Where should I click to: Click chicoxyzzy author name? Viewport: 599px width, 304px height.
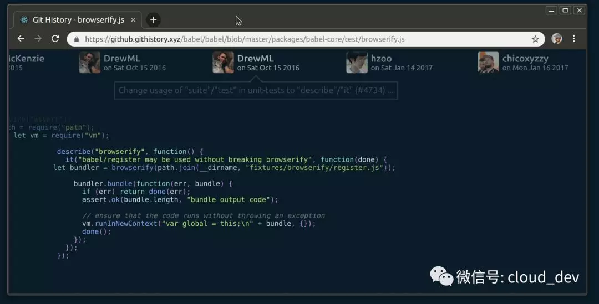click(525, 59)
